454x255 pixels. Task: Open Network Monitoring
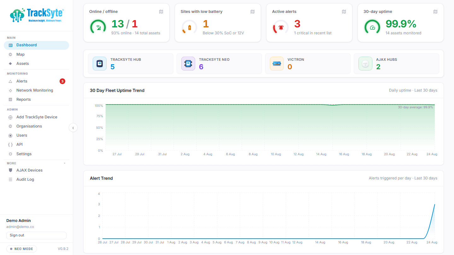click(36, 90)
